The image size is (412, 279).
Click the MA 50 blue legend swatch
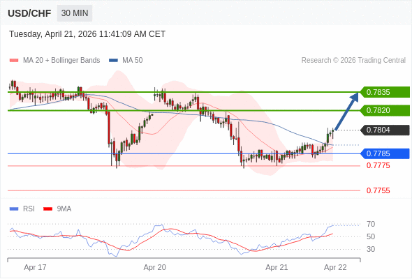pyautogui.click(x=113, y=61)
